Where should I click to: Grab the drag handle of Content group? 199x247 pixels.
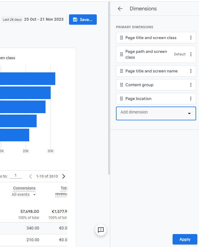point(121,85)
